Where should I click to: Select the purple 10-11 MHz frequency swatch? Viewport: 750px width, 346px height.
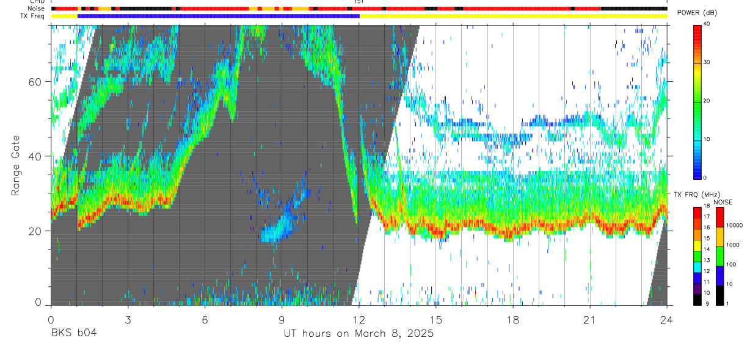[x=697, y=289]
